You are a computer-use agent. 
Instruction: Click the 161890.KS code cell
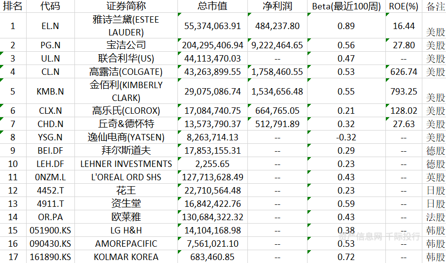50,257
